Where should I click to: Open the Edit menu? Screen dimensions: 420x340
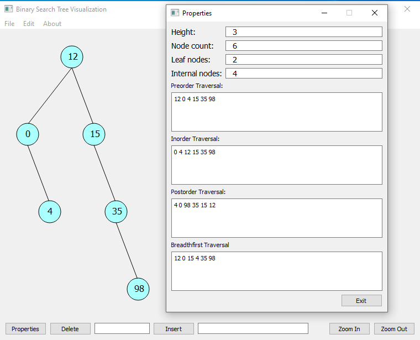click(x=29, y=24)
